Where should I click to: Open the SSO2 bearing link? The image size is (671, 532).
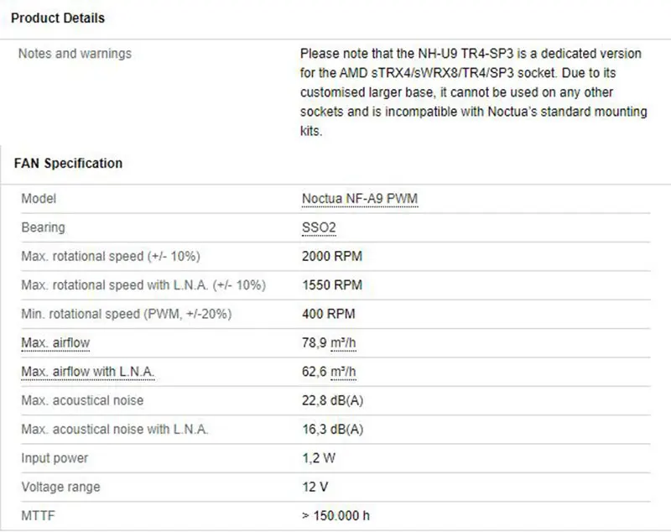click(x=318, y=227)
